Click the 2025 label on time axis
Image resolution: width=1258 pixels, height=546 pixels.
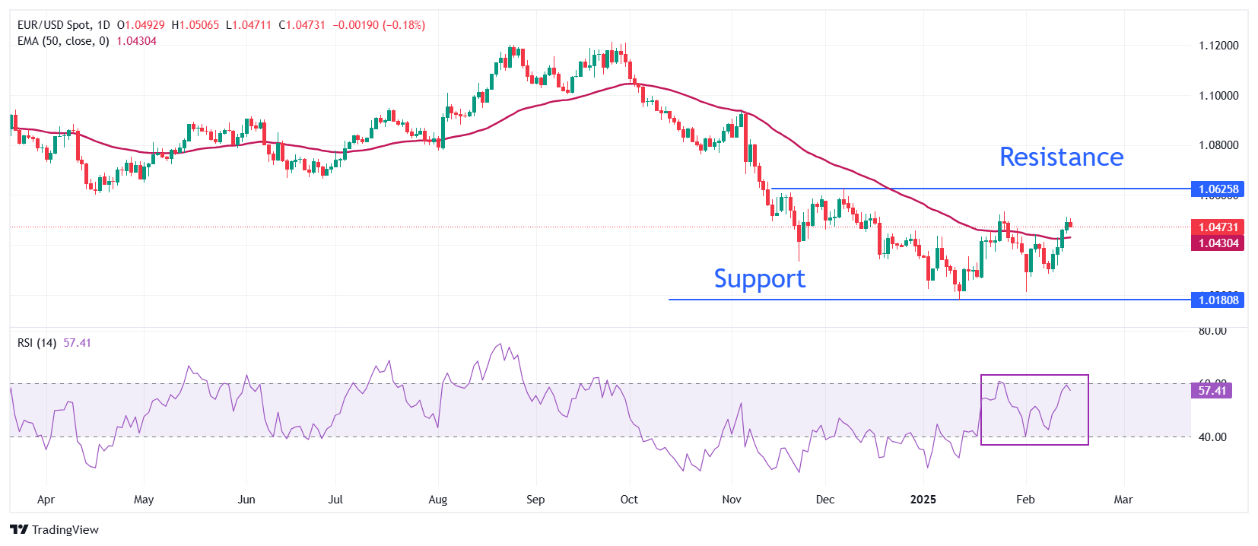[x=923, y=500]
